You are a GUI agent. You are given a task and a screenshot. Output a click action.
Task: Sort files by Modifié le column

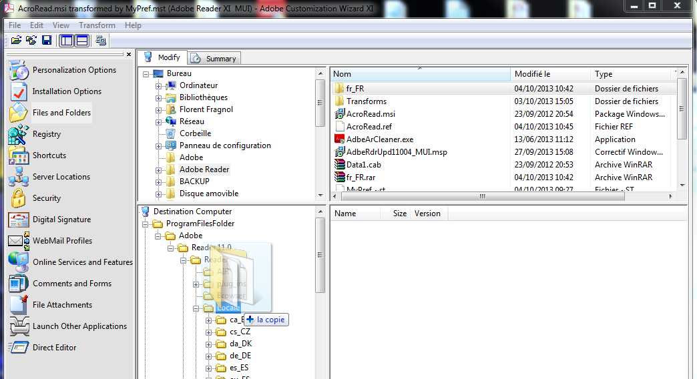(x=550, y=74)
